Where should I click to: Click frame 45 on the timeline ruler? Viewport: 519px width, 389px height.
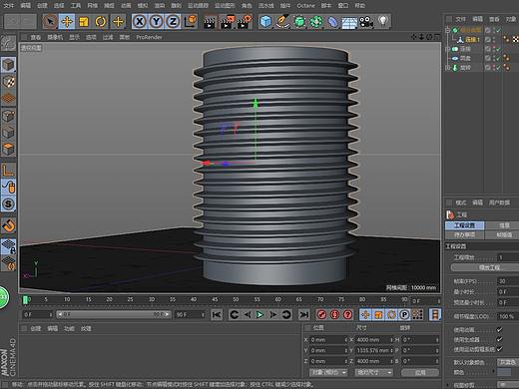tap(215, 299)
